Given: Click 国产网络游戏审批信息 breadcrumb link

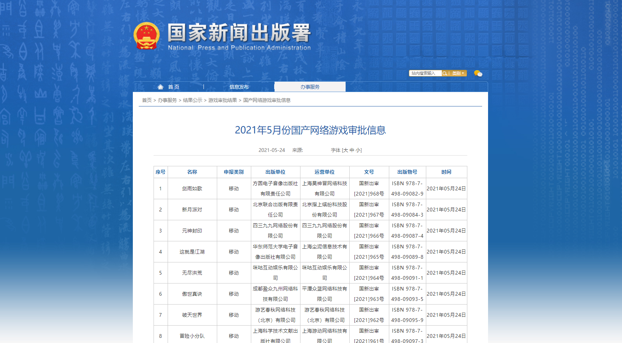Looking at the screenshot, I should pyautogui.click(x=267, y=100).
